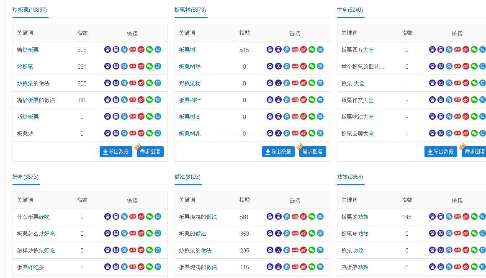
Task: Open Zhihu icon for 野板栗树 row
Action: click(x=320, y=83)
